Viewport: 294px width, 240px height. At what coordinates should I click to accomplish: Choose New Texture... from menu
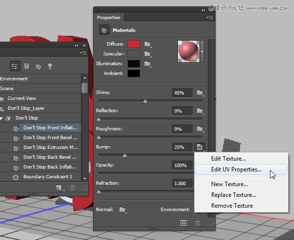pyautogui.click(x=229, y=184)
